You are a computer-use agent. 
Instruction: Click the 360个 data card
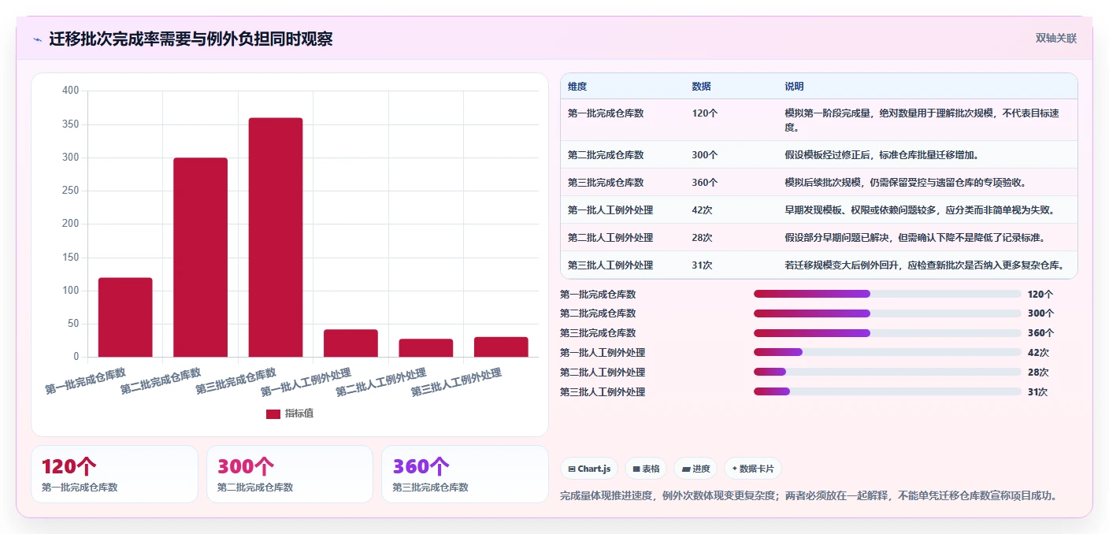click(x=465, y=474)
